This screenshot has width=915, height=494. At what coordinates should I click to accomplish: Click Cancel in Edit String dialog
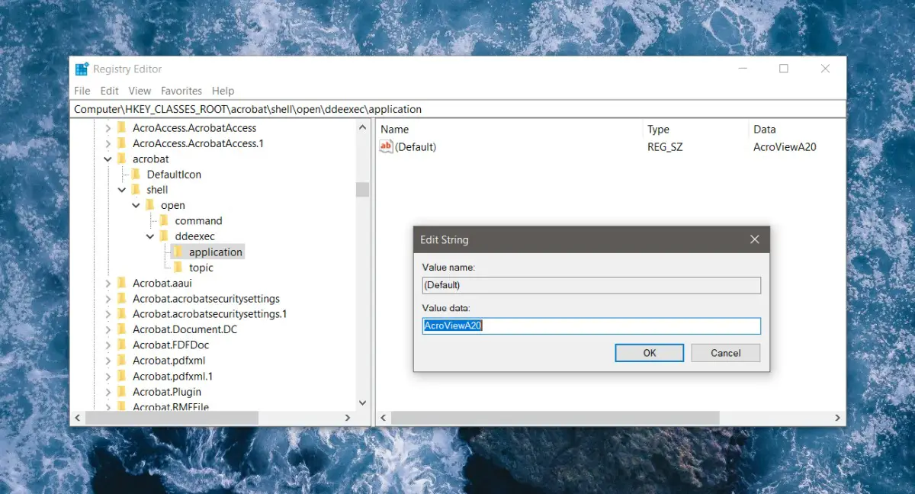click(726, 353)
